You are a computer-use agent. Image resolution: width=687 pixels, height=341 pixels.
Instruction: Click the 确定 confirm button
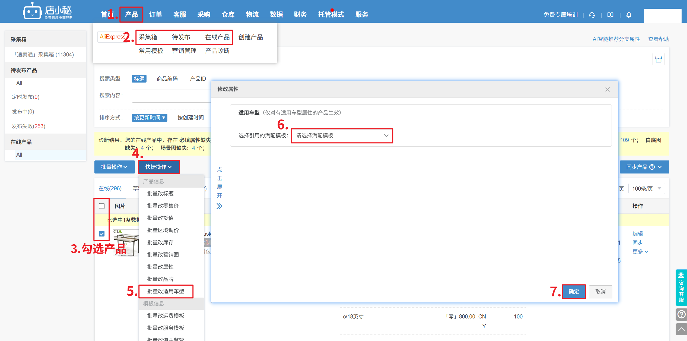tap(574, 292)
